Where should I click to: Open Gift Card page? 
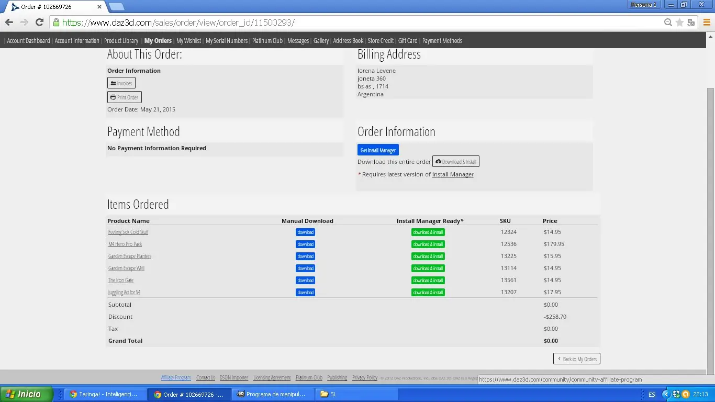408,40
